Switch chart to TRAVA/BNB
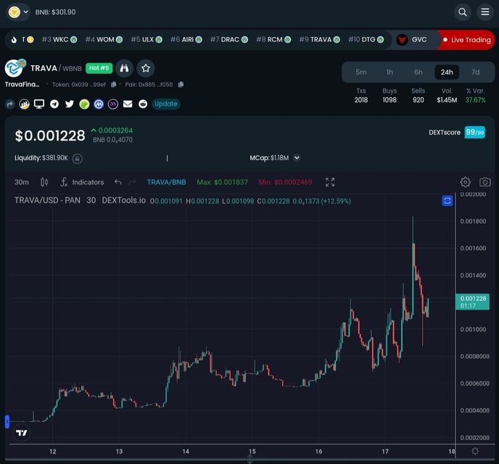Screen dimensions: 499x464 (166, 182)
